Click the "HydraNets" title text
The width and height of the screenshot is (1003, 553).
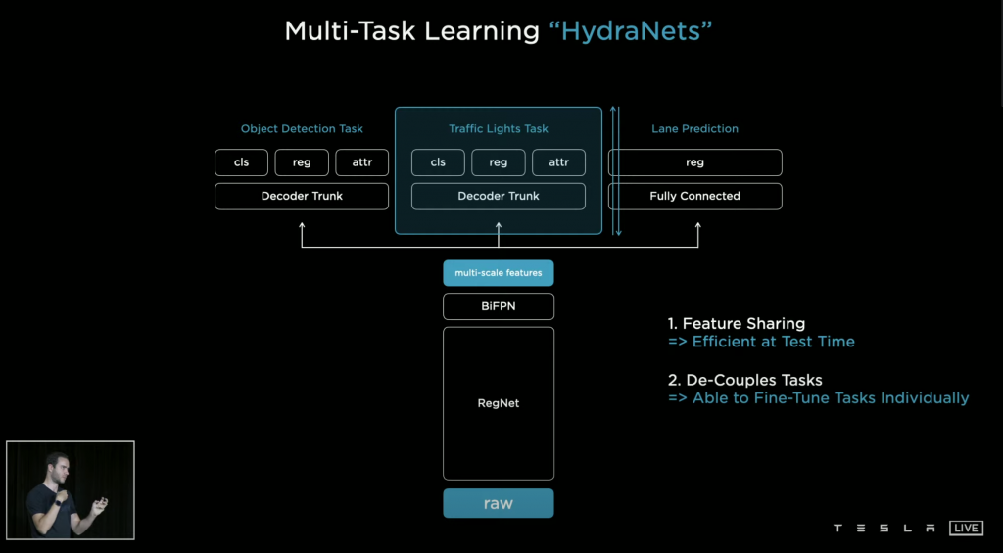[630, 30]
